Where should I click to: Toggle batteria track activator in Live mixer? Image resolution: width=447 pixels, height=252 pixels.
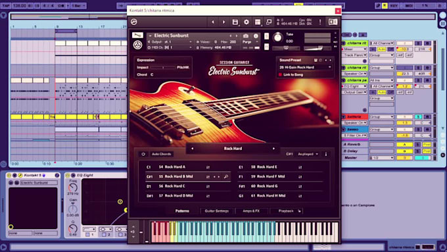(x=404, y=116)
